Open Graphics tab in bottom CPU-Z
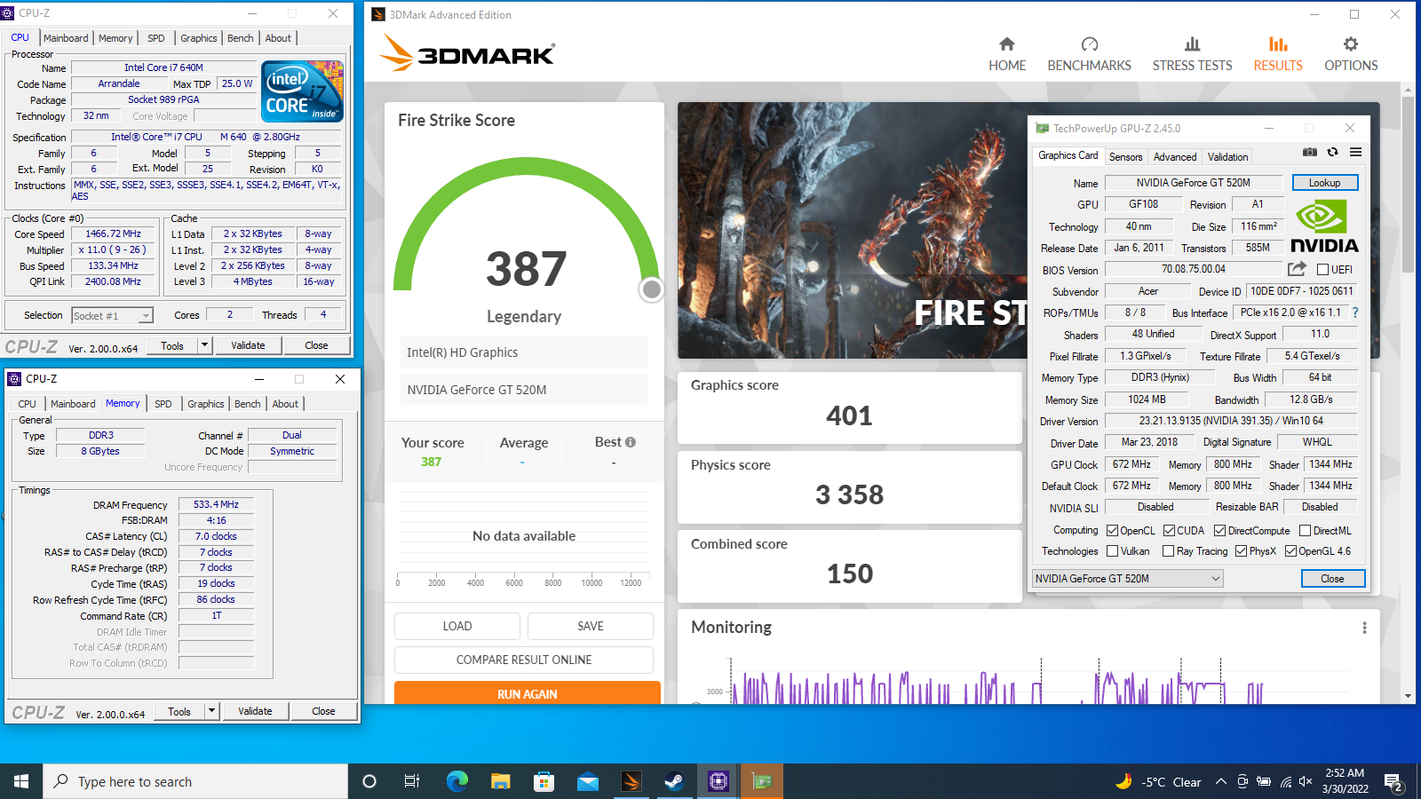 [206, 404]
